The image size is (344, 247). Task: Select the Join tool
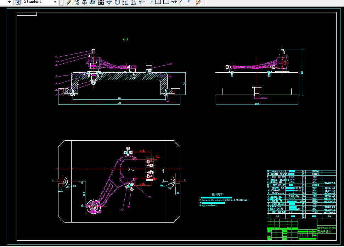coord(174,2)
